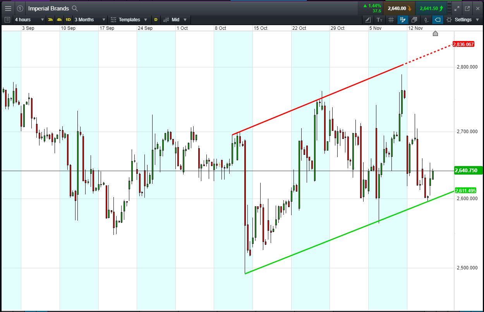484x312 pixels.
Task: Click the 22 Oct date label
Action: (299, 28)
